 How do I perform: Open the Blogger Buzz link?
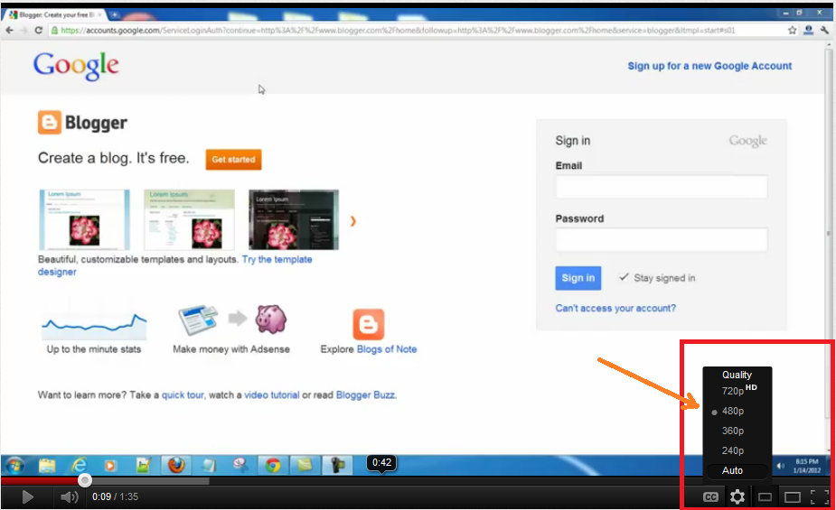point(365,395)
